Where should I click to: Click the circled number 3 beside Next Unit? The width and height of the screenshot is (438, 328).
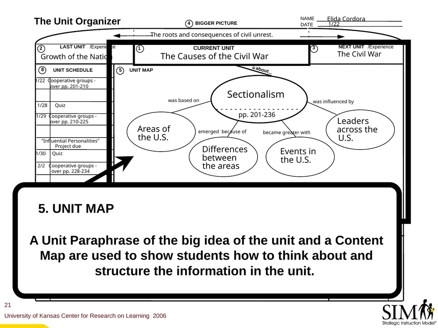click(x=314, y=48)
